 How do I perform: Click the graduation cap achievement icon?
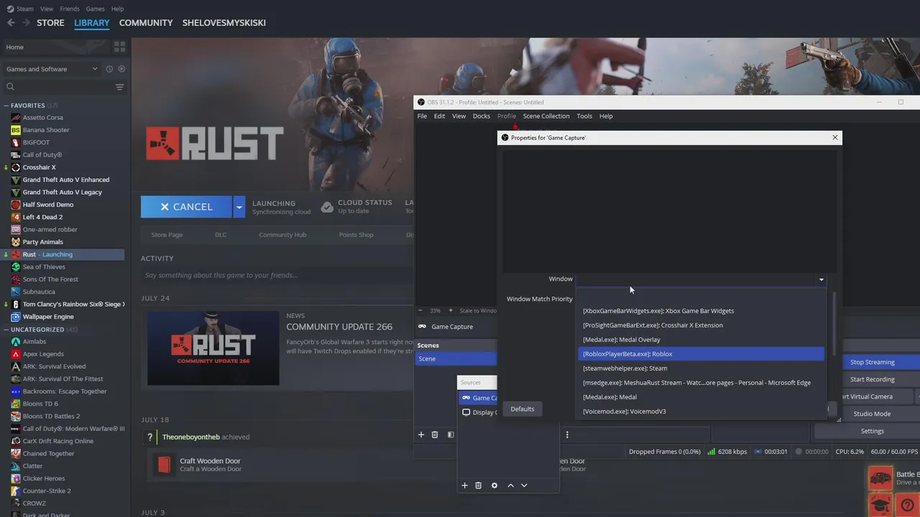click(880, 505)
